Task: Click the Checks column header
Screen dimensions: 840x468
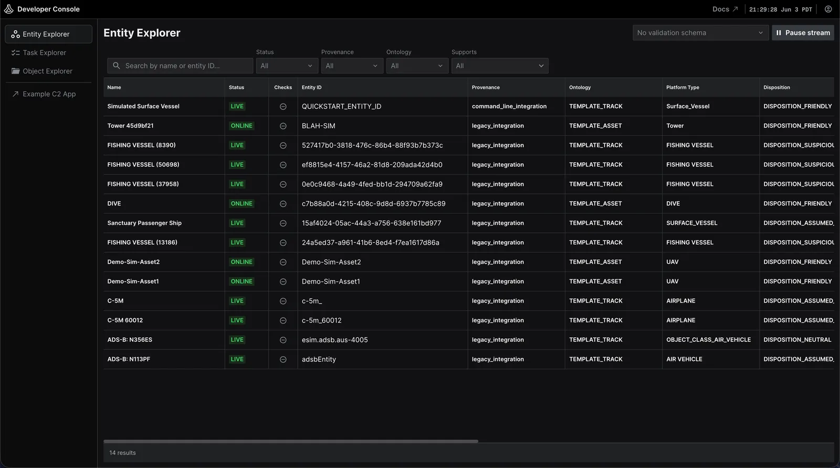Action: [x=283, y=87]
